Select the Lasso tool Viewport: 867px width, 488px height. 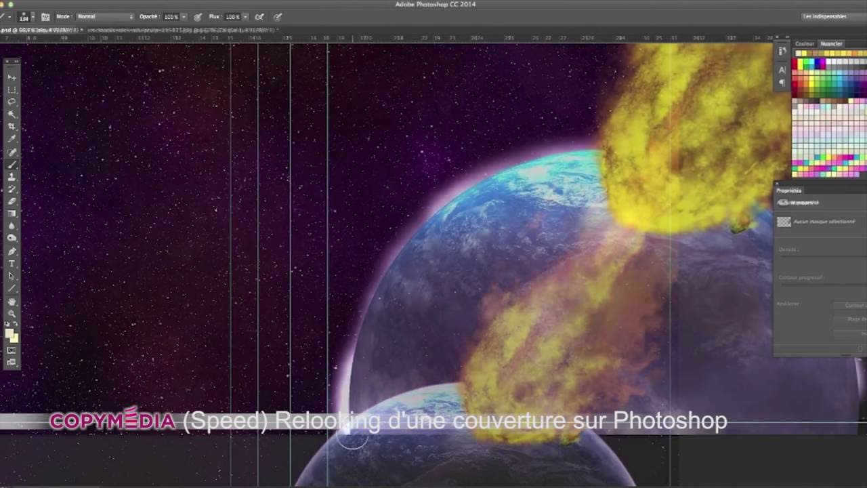12,102
